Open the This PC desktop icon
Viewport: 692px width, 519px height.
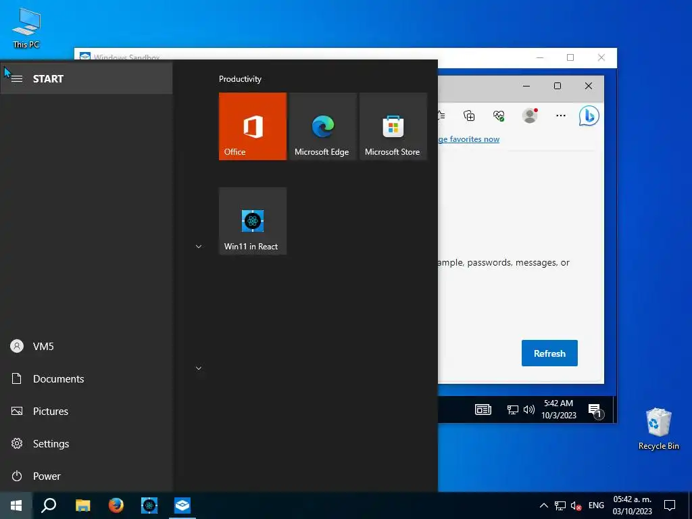click(x=26, y=28)
